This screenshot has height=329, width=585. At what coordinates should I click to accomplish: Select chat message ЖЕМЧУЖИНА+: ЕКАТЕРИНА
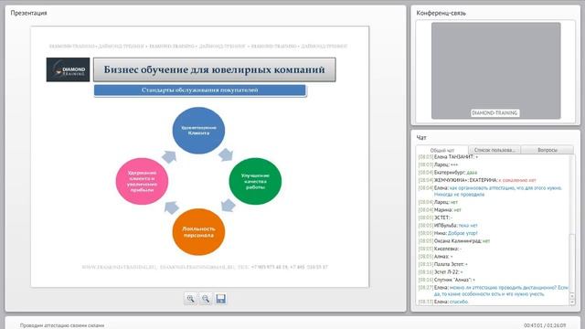point(477,180)
